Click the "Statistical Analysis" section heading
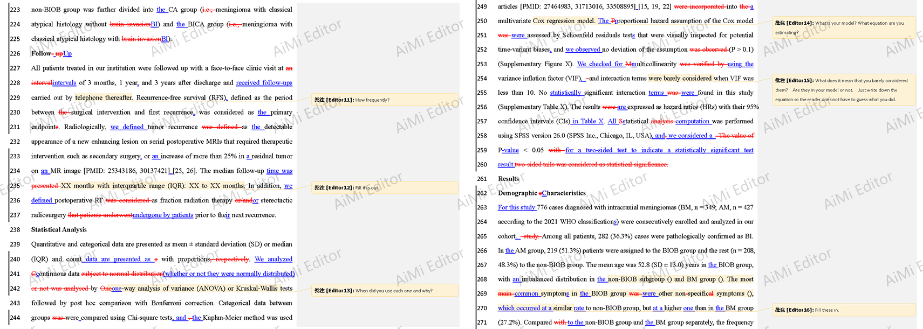The height and width of the screenshot is (329, 923). 59,229
